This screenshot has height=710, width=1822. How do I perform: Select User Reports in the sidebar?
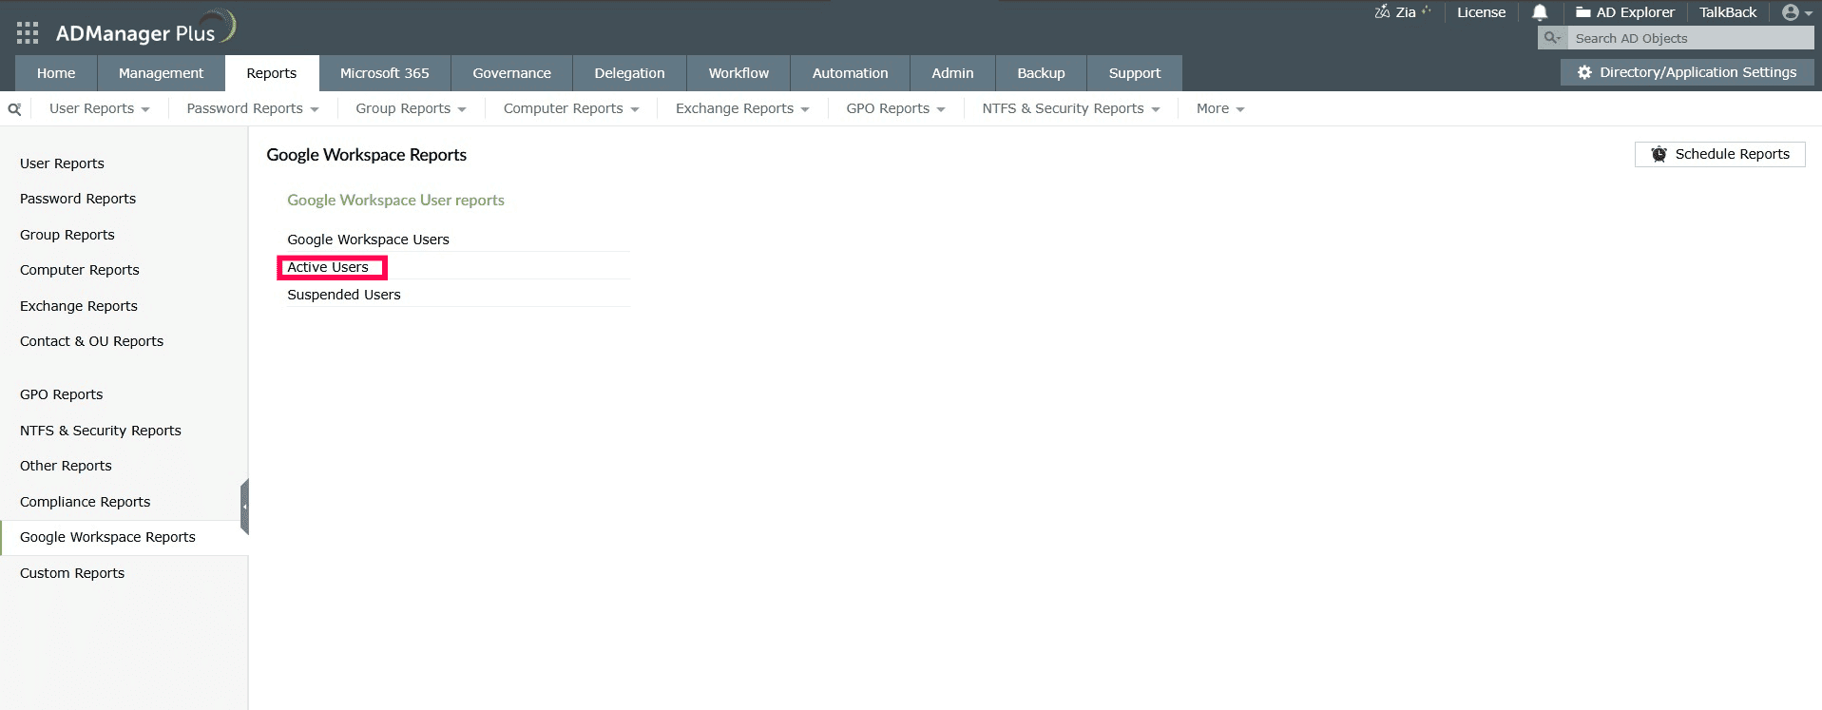[62, 163]
